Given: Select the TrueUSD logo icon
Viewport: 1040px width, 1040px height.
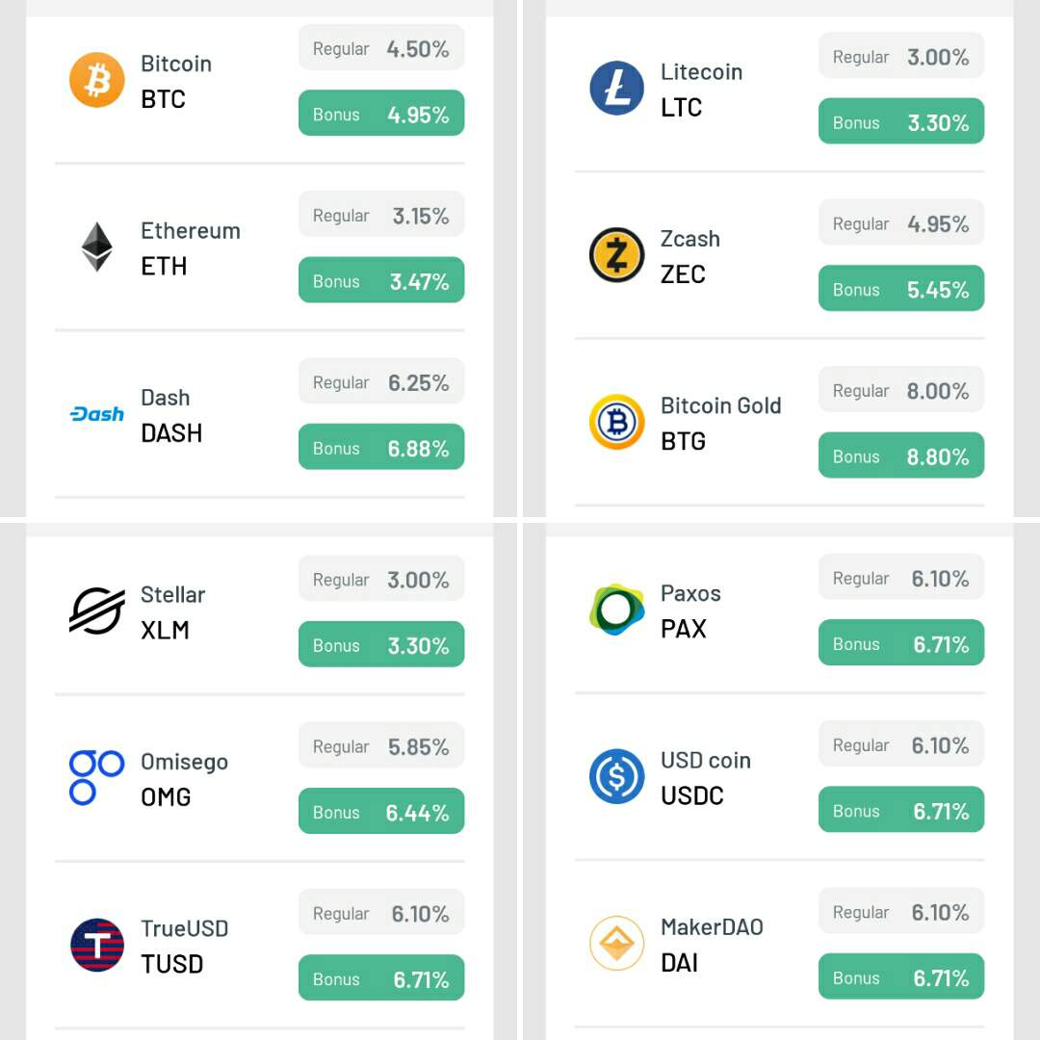Looking at the screenshot, I should pos(97,945).
